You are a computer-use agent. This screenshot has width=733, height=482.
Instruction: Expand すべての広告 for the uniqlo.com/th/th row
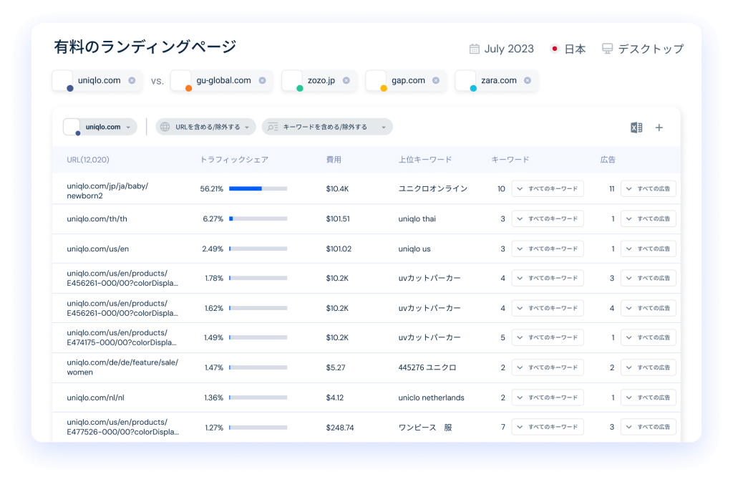648,218
